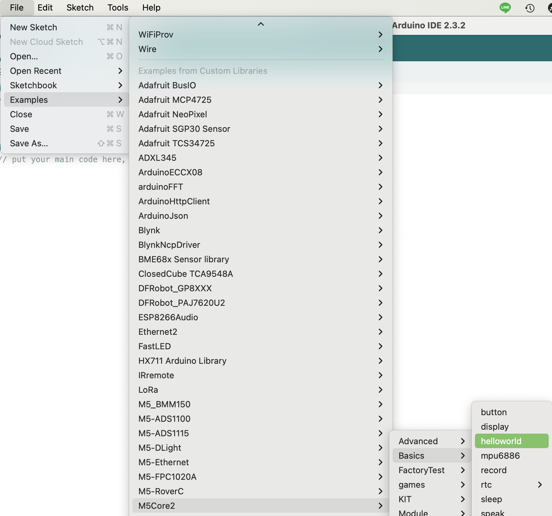Open the Help menu
Image resolution: width=552 pixels, height=516 pixels.
[x=152, y=8]
